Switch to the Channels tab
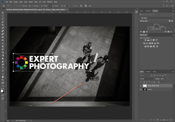Screen dimensions: 175x122 coord(148,71)
